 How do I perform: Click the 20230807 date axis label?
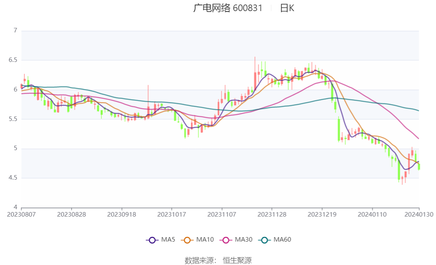click(x=21, y=215)
